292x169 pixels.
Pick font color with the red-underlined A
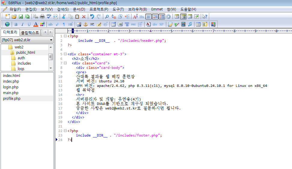click(36, 24)
